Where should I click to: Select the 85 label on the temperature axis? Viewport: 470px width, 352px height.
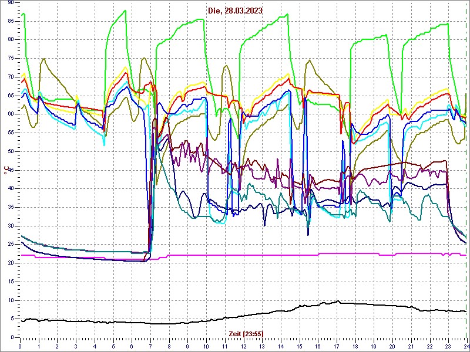tap(11, 21)
